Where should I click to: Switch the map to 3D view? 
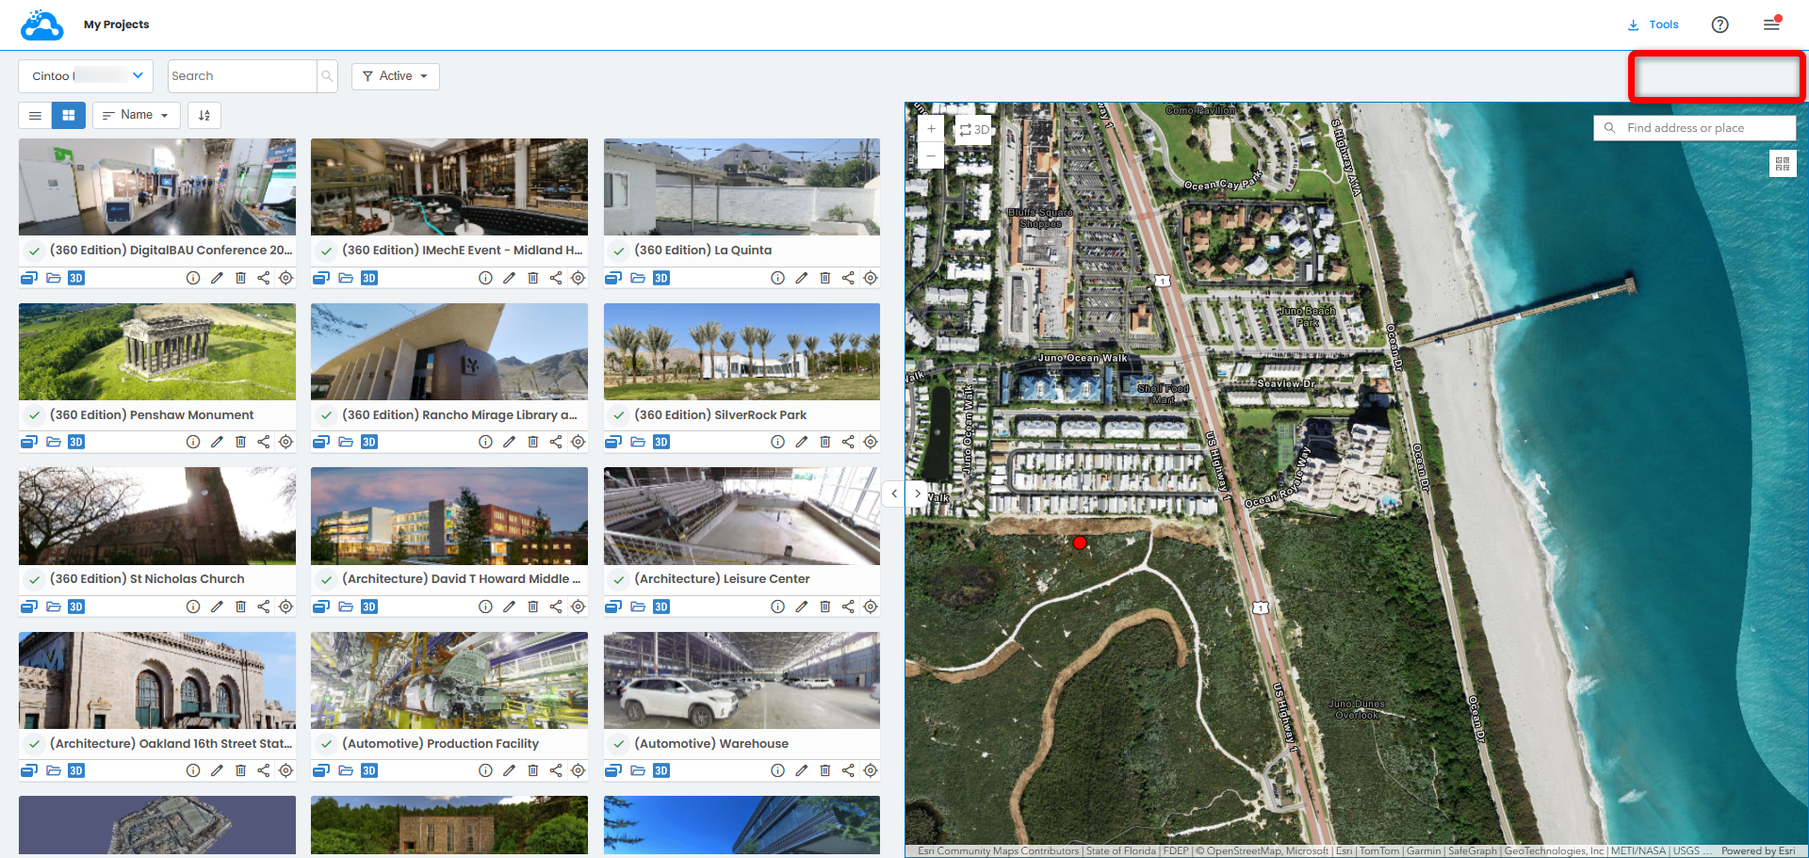[974, 130]
